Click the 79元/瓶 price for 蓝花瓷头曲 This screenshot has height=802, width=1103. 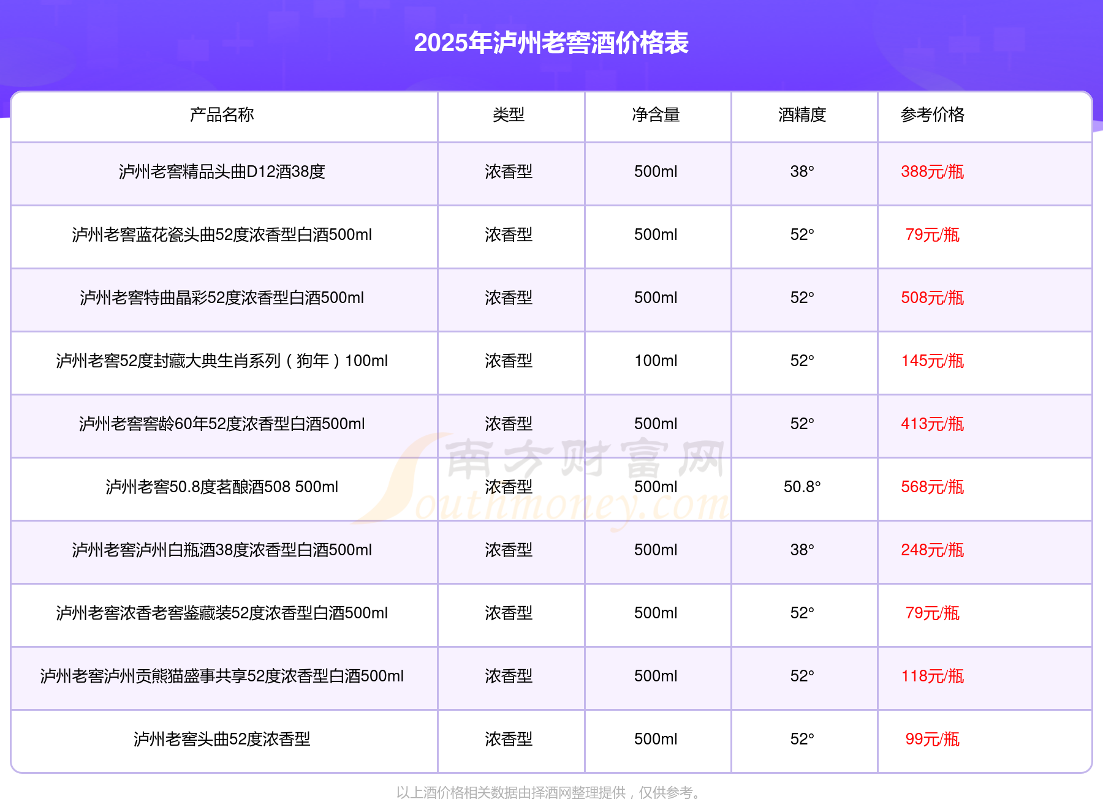[933, 234]
